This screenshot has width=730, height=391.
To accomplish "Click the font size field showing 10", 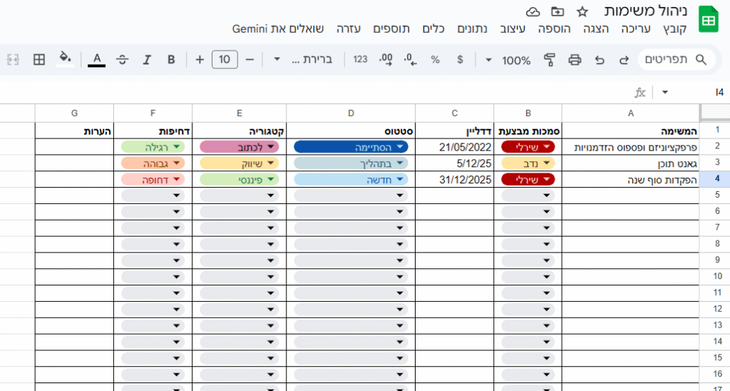I will click(225, 60).
